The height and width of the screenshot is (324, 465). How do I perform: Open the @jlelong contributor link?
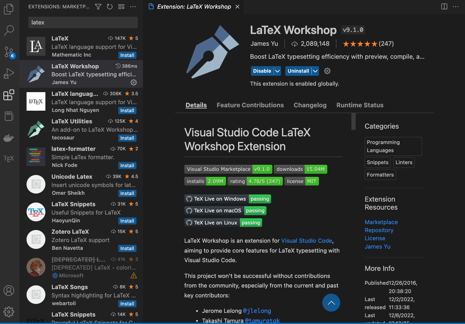[x=257, y=311]
